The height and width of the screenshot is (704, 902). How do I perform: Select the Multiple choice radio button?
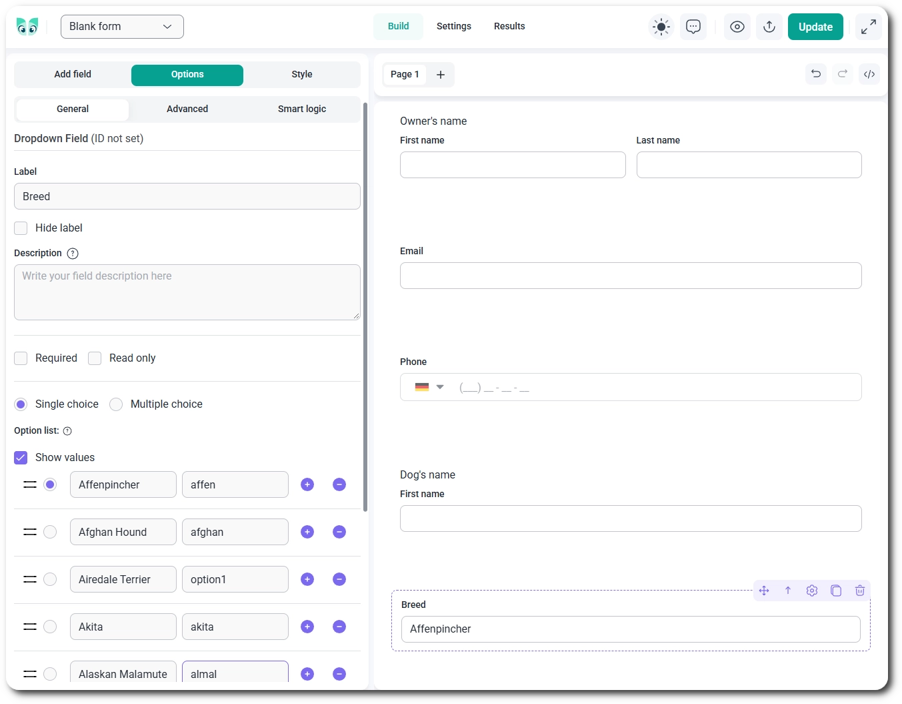(116, 404)
